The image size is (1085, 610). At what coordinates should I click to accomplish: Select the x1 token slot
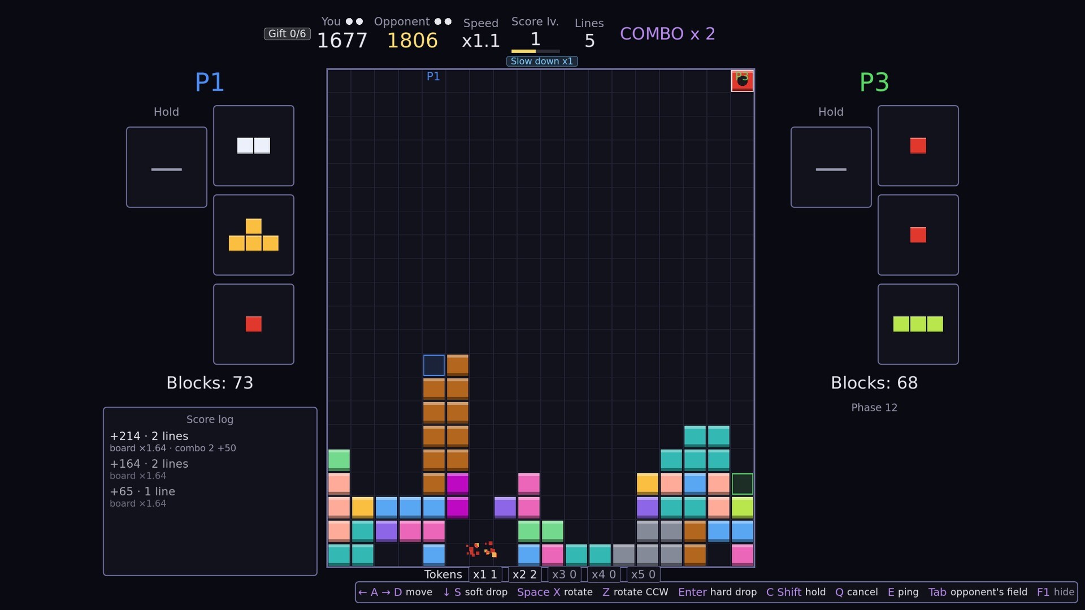pyautogui.click(x=485, y=574)
